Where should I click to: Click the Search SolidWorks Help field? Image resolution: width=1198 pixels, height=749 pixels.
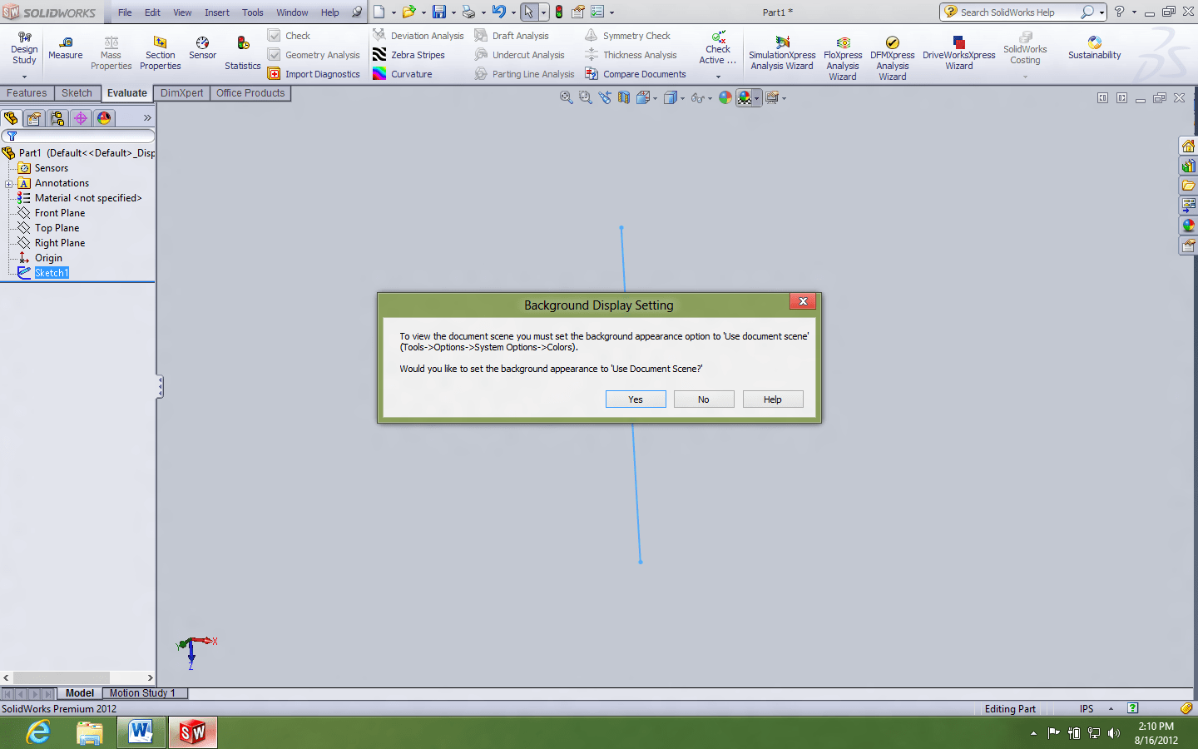[x=1015, y=12]
